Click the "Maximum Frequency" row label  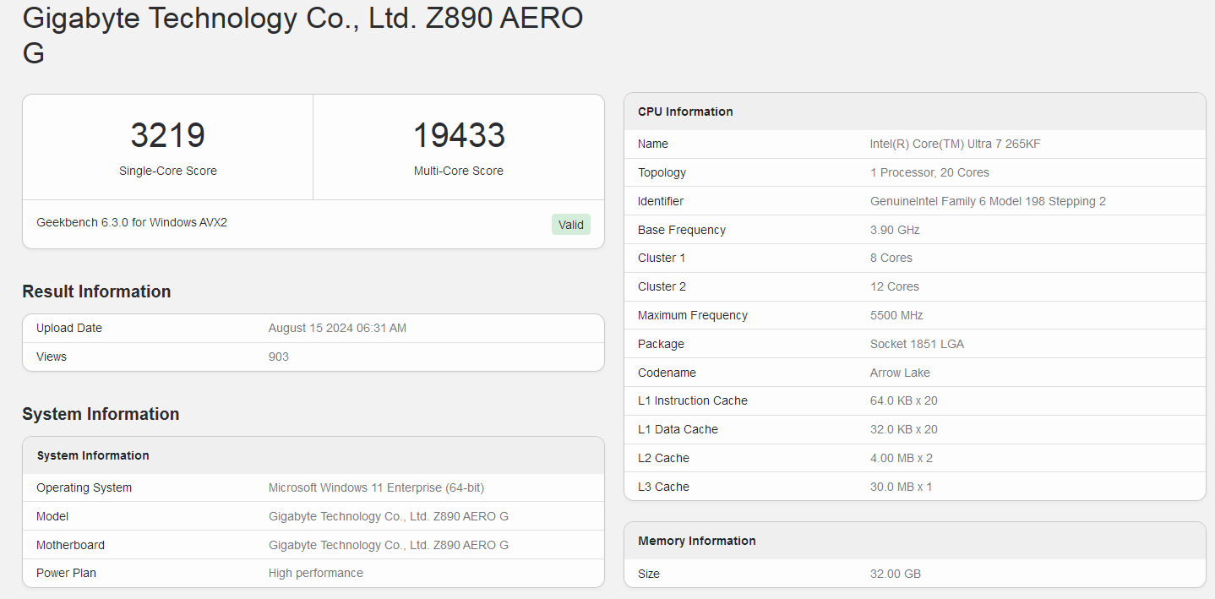[x=693, y=315]
